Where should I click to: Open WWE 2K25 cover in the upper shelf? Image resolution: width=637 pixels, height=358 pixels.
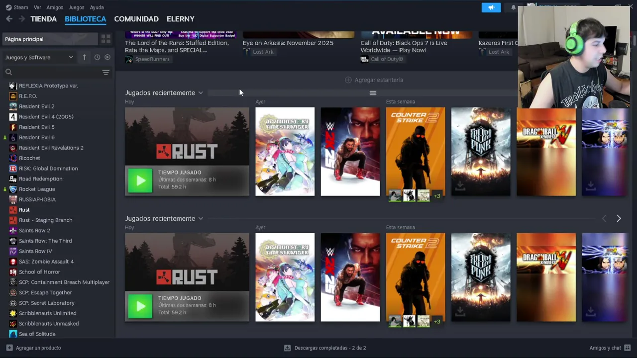(350, 152)
